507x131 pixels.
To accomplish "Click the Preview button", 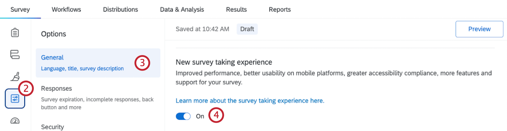I will pos(479,29).
